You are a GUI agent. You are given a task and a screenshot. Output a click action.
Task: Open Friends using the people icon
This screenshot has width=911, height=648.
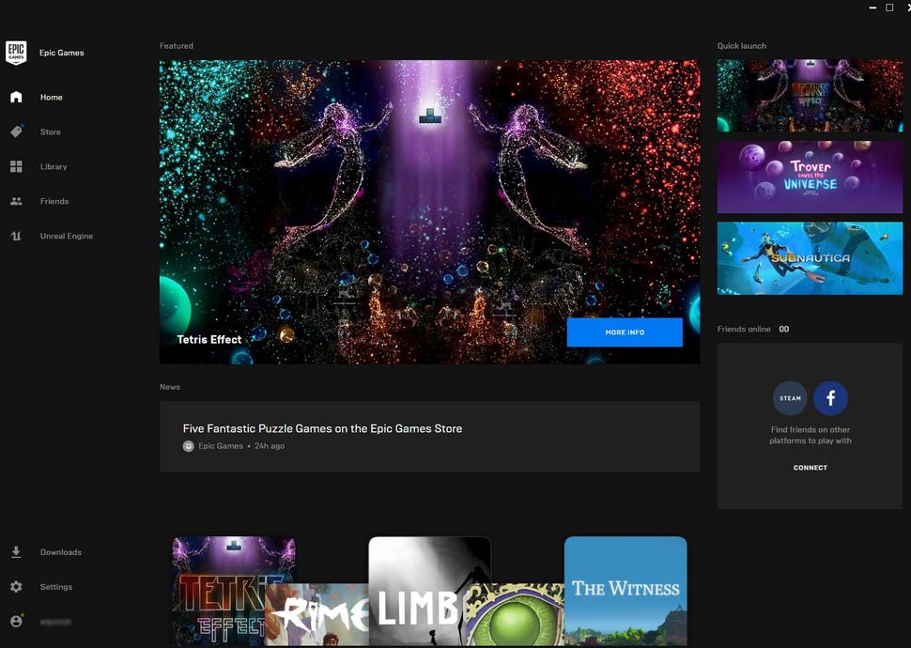click(16, 201)
